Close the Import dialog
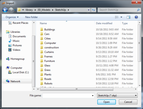143x109 pixels. [x=136, y=2]
